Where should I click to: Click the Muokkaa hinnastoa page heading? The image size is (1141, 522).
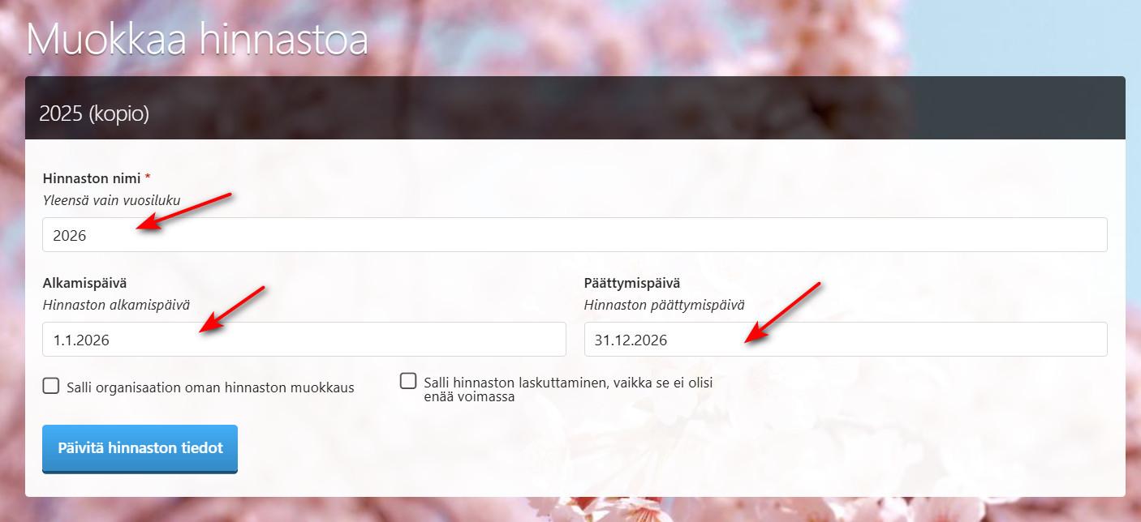[197, 39]
